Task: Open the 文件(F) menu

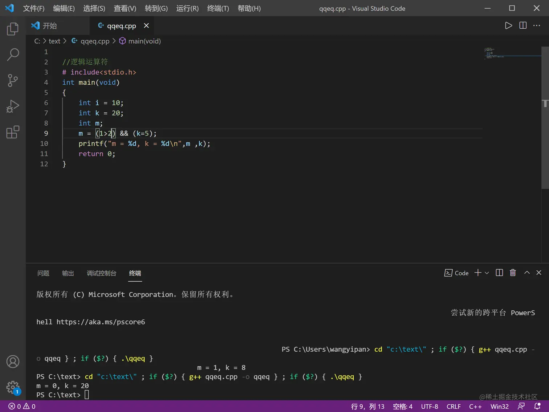Action: pos(34,8)
